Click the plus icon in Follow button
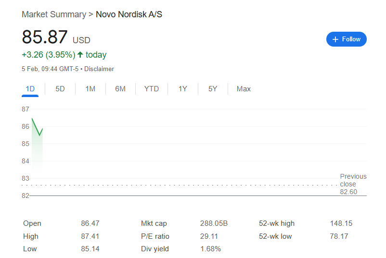The height and width of the screenshot is (258, 386). tap(336, 39)
